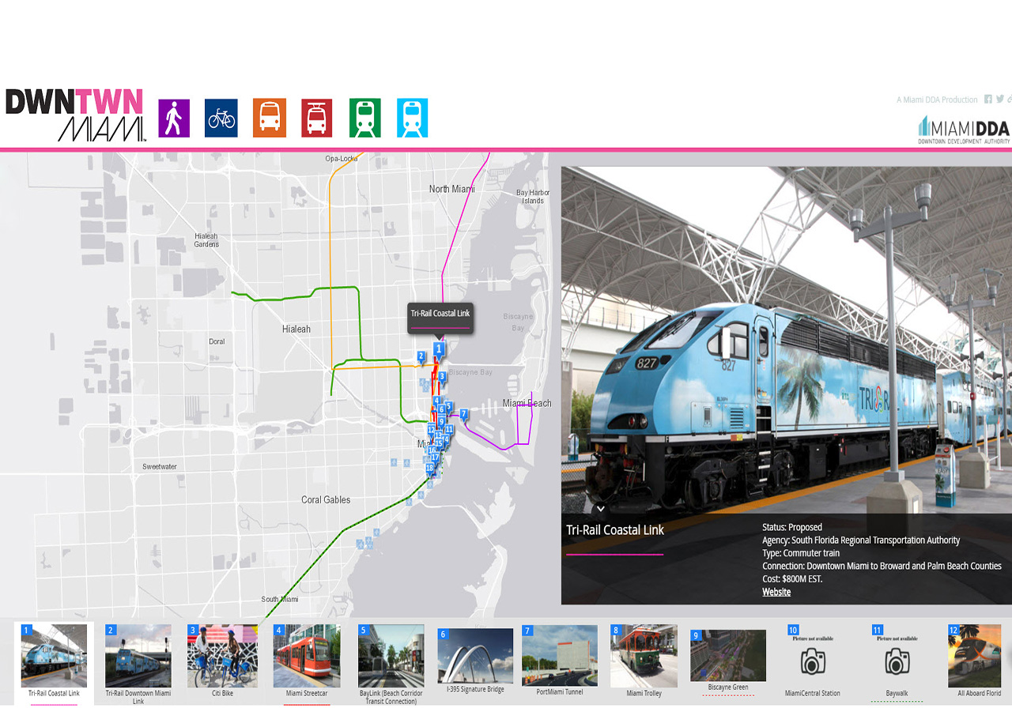
Task: Click the Tri-Rail Coastal Link tooltip on the map
Action: pyautogui.click(x=440, y=314)
